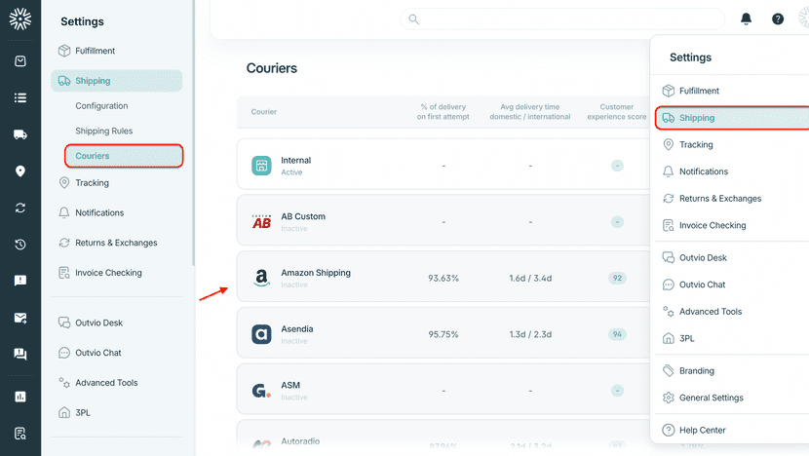Screen dimensions: 809x456
Task: Open the location pin icon in dark sidebar
Action: point(20,171)
